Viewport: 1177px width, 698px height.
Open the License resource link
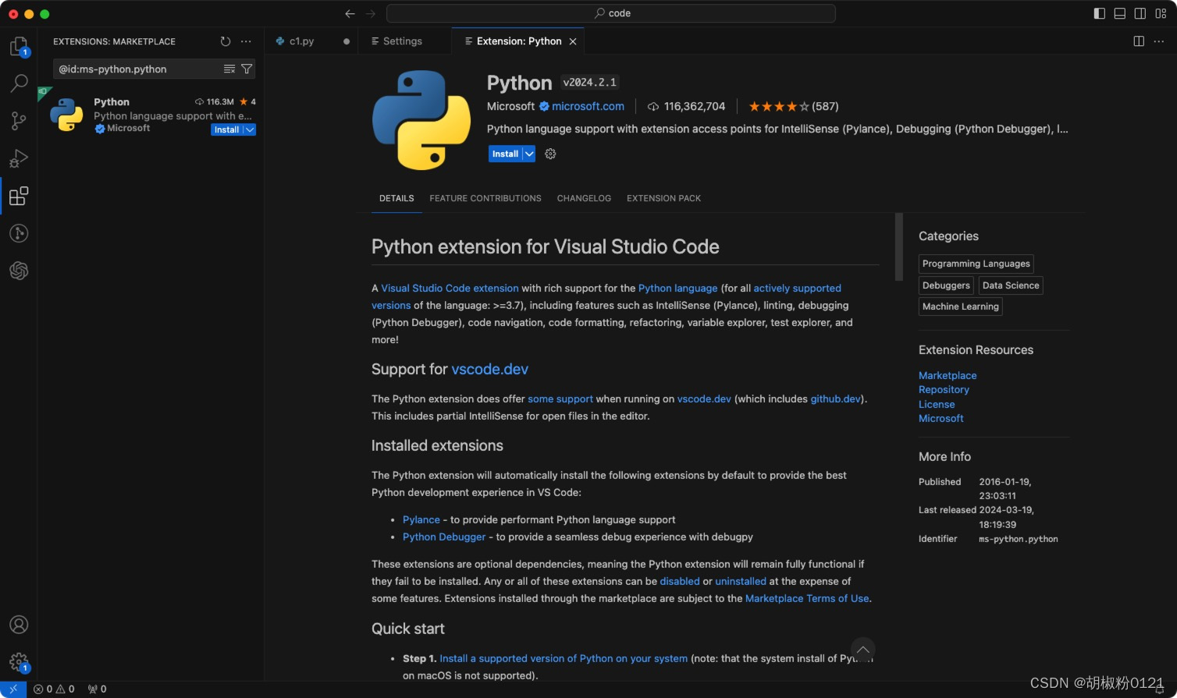[937, 404]
